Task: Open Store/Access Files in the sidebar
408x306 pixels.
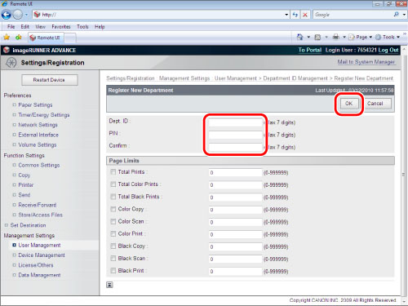Action: 40,215
